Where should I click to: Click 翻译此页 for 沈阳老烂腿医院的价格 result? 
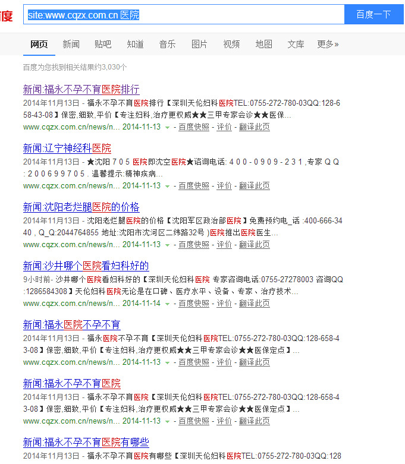(x=255, y=245)
